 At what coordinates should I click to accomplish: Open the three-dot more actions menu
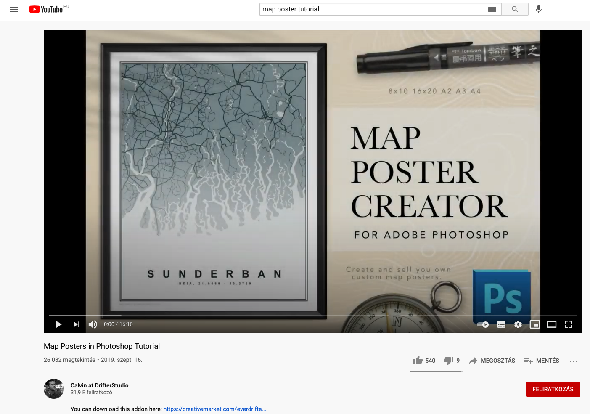point(574,361)
